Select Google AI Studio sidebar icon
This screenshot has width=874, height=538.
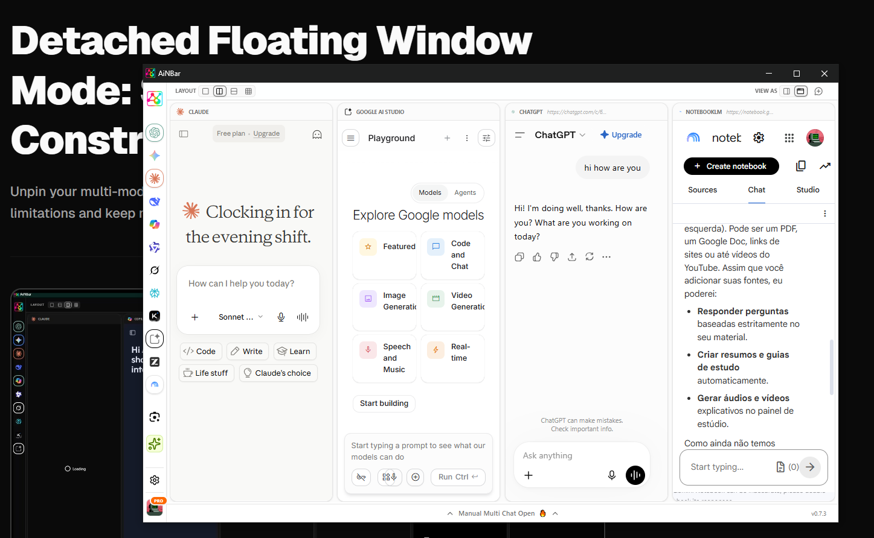[x=155, y=338]
